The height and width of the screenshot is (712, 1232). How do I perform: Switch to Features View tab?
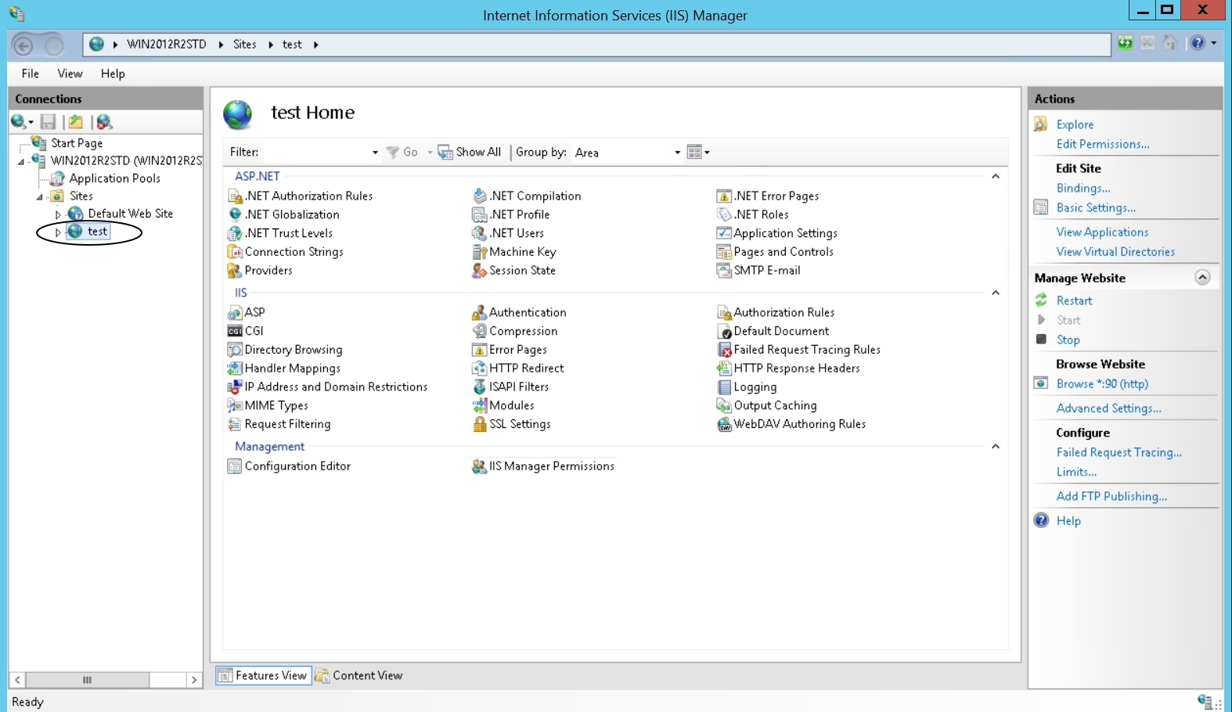pyautogui.click(x=264, y=676)
